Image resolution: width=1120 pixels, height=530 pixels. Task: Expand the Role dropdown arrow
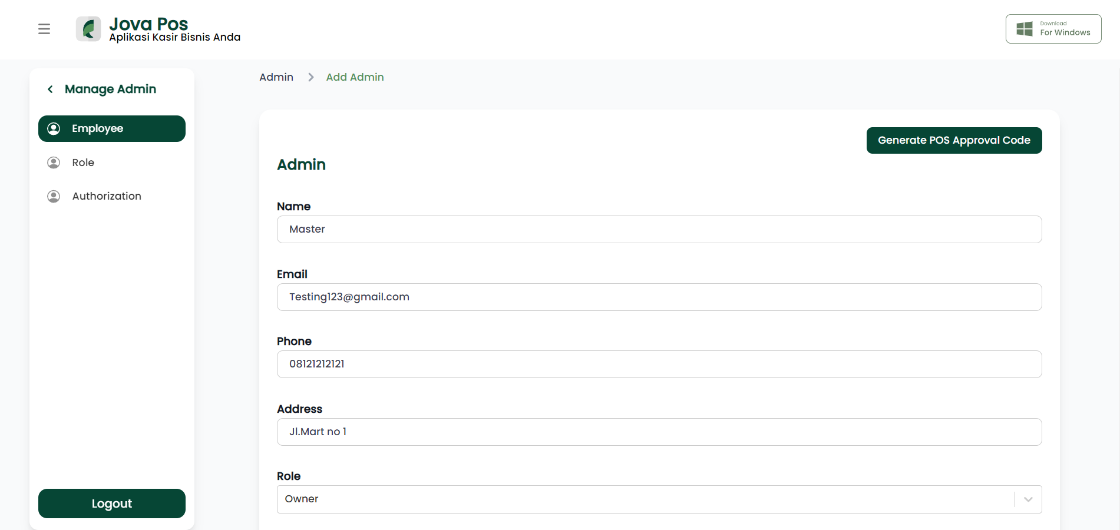pos(1028,499)
